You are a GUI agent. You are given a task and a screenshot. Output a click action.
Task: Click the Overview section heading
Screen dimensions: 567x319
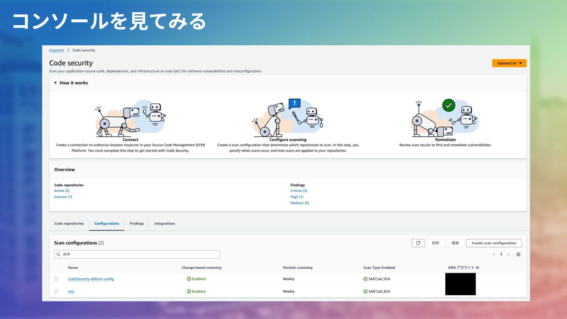tap(65, 170)
